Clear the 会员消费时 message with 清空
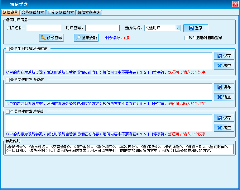The image size is (240, 190). point(224,128)
